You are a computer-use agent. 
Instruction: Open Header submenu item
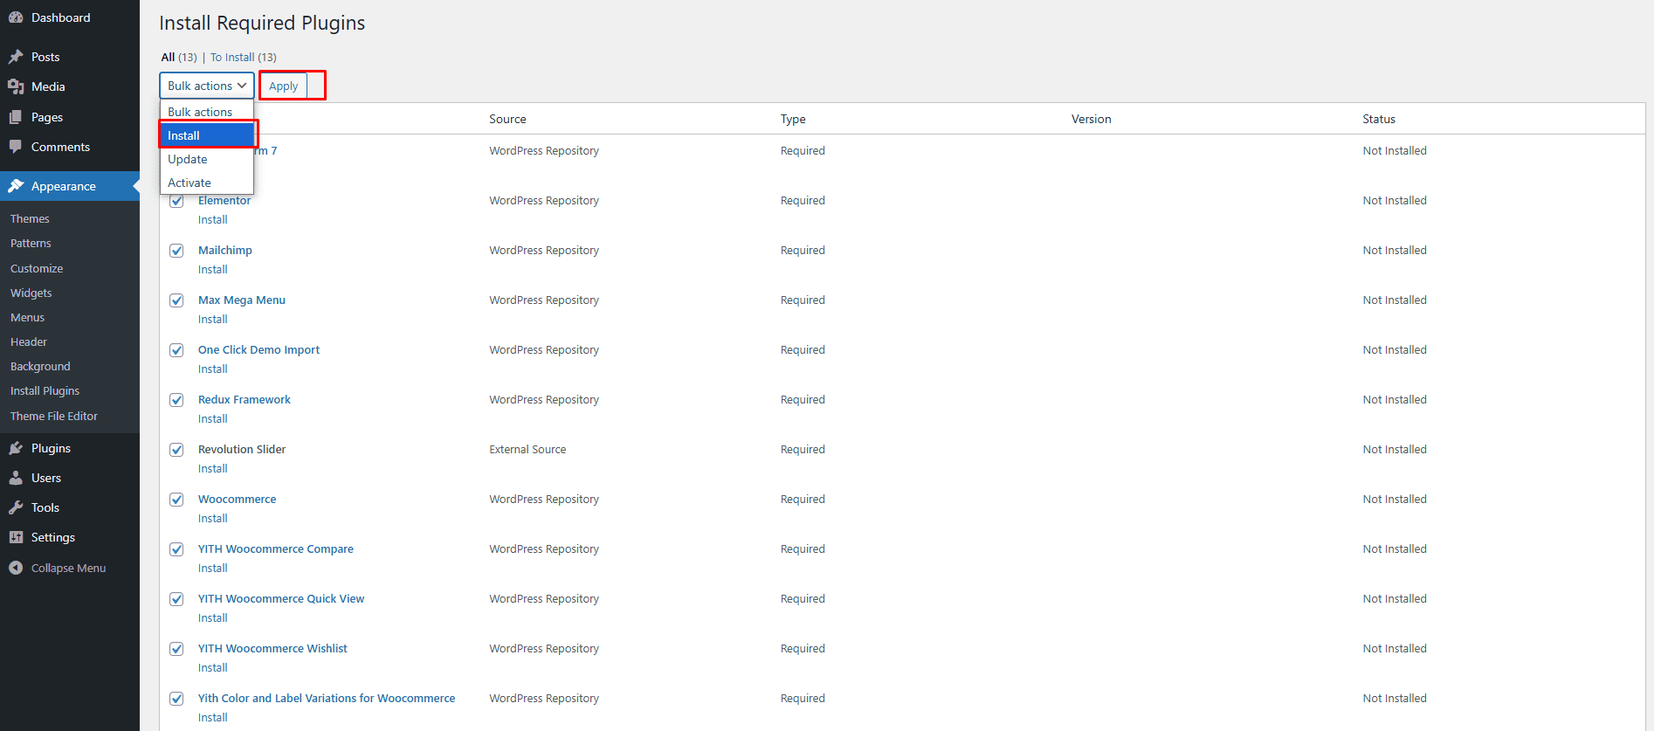(x=29, y=341)
